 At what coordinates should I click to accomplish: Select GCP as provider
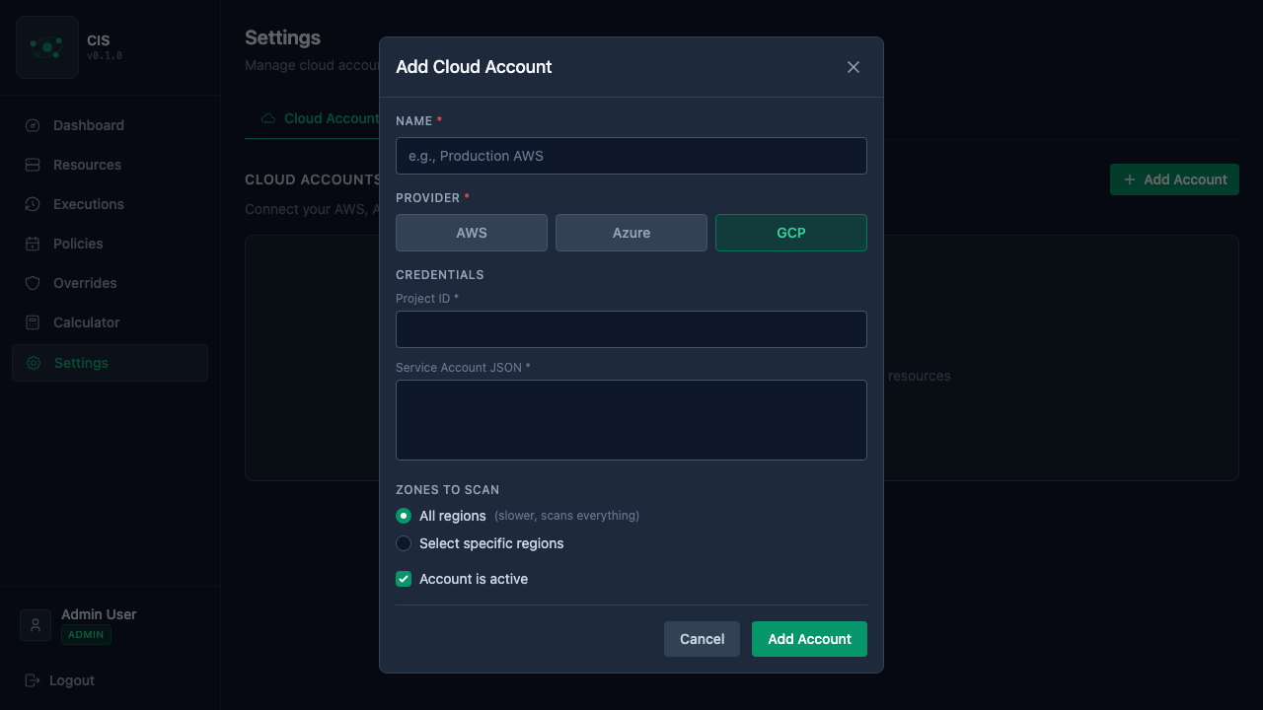coord(791,233)
